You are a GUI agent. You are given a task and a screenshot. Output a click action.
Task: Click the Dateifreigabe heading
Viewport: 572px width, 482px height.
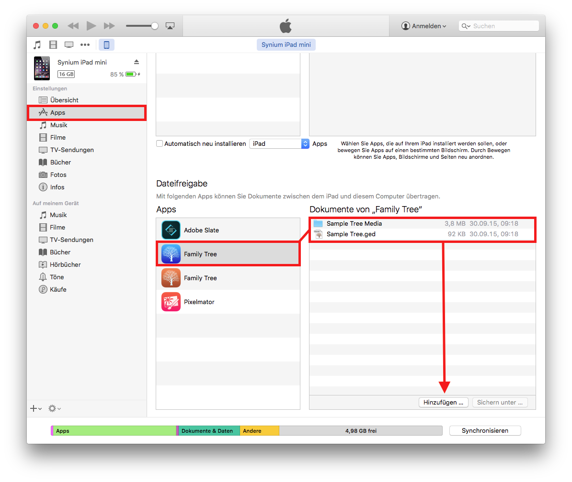pos(182,184)
